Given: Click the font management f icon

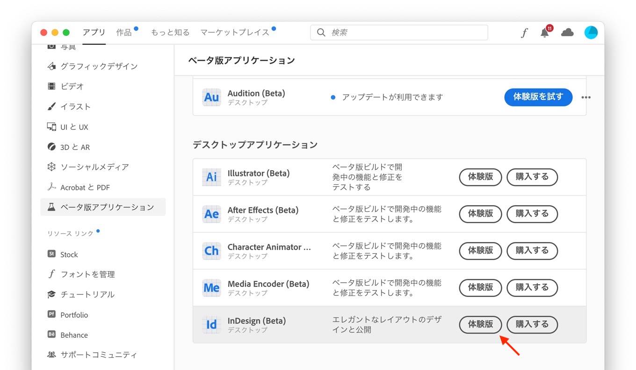Looking at the screenshot, I should 51,274.
